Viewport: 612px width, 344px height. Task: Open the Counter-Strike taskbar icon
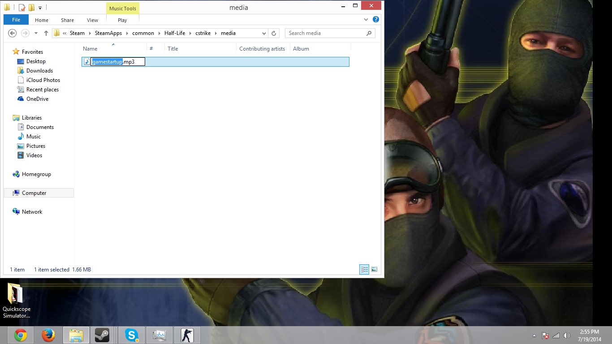coord(187,335)
